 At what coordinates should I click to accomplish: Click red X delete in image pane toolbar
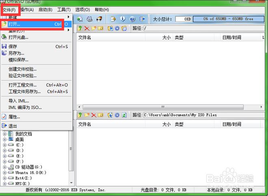tap(87, 28)
